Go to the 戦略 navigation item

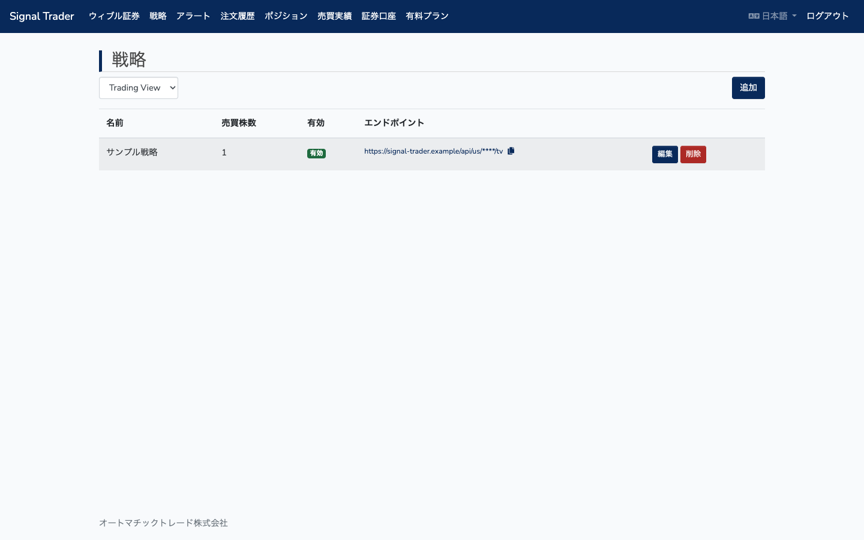pyautogui.click(x=158, y=16)
